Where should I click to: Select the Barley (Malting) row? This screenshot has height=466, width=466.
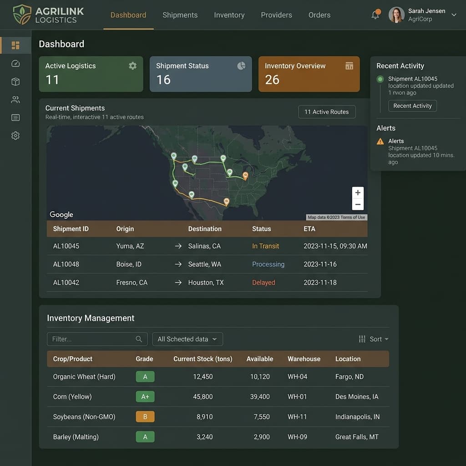click(x=218, y=437)
